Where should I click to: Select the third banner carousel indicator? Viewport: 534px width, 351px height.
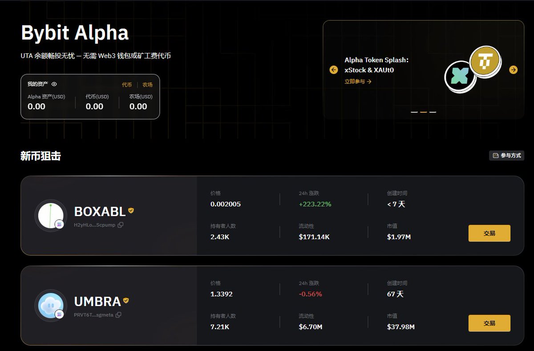433,112
